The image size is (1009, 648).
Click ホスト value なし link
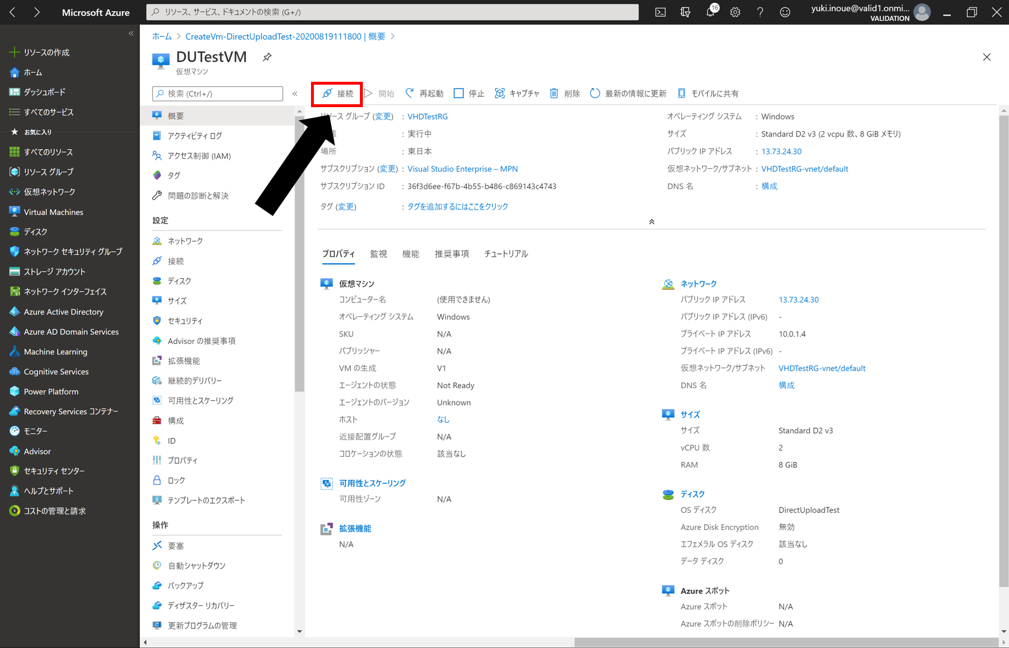click(x=443, y=419)
